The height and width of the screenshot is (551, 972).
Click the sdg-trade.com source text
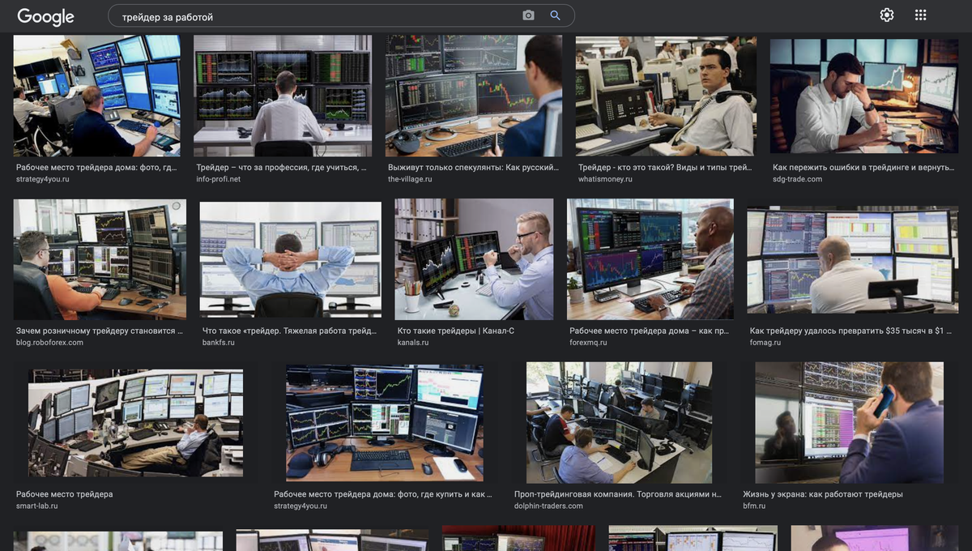point(797,179)
